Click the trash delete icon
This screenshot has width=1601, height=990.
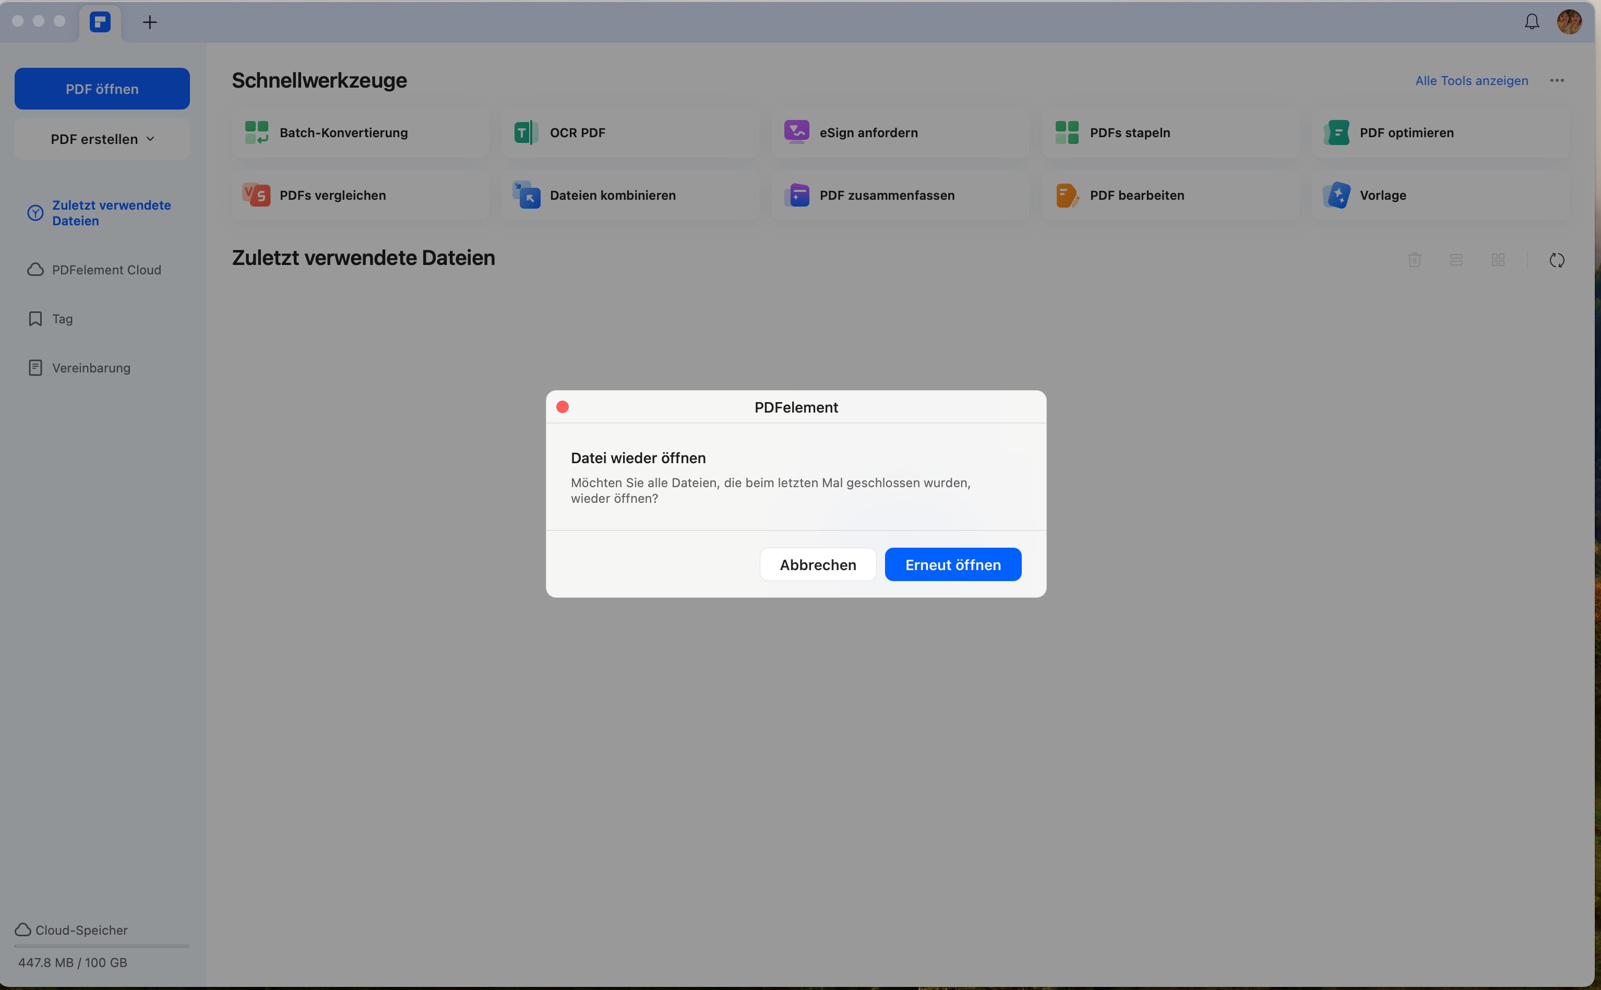click(x=1414, y=260)
